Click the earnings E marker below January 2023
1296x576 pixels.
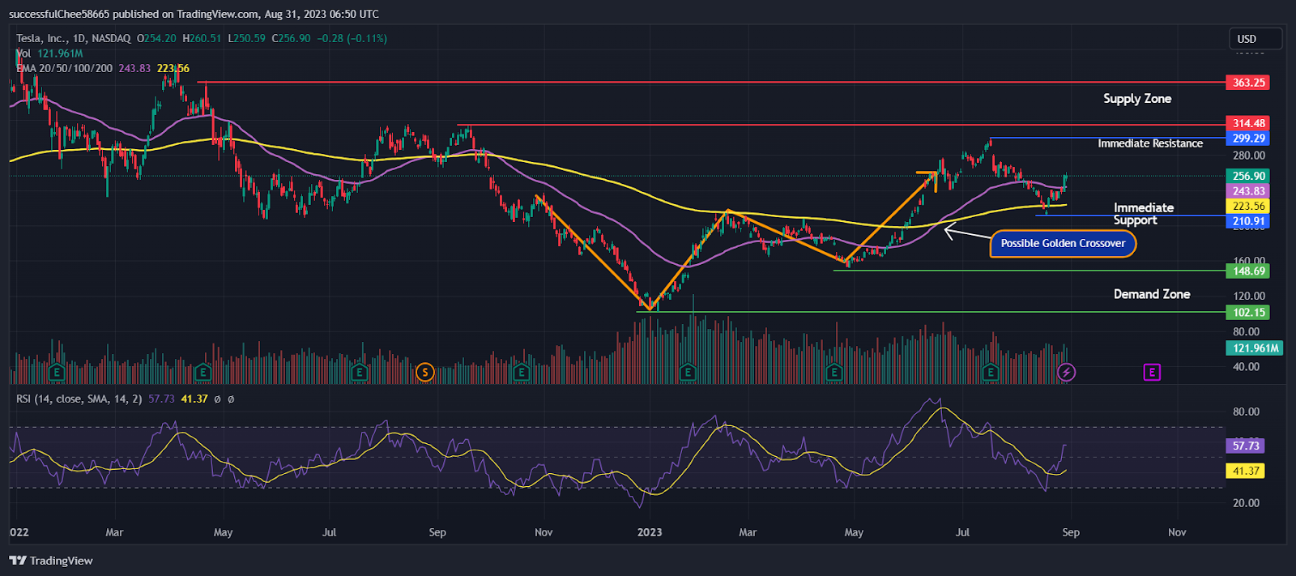(687, 373)
